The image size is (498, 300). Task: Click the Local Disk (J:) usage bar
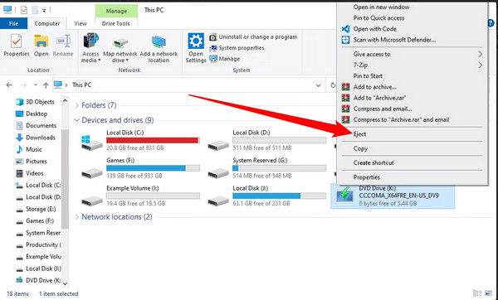point(279,196)
